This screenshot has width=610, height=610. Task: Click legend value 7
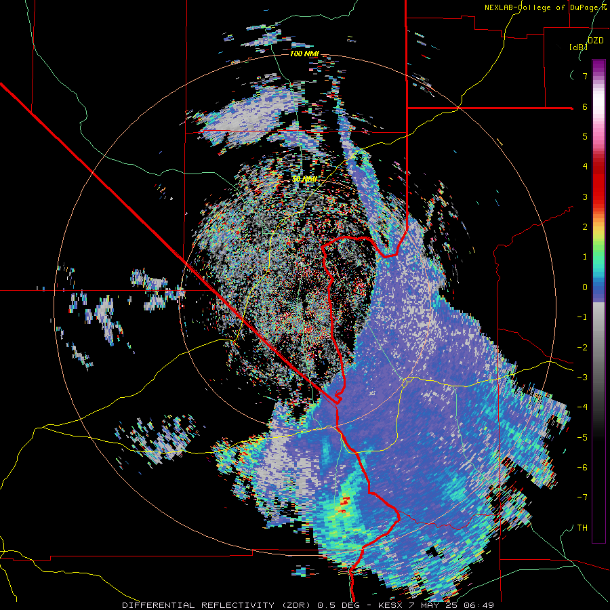(x=585, y=76)
